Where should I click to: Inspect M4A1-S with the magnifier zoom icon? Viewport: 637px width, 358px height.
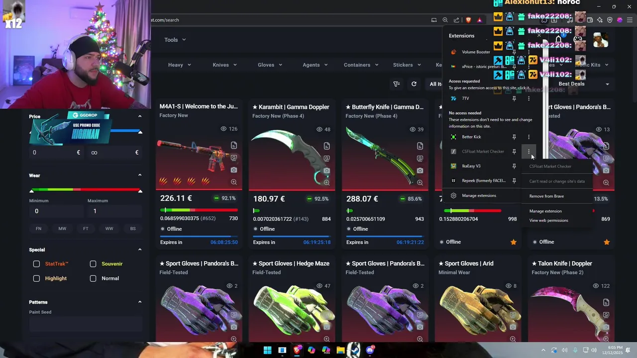[234, 182]
